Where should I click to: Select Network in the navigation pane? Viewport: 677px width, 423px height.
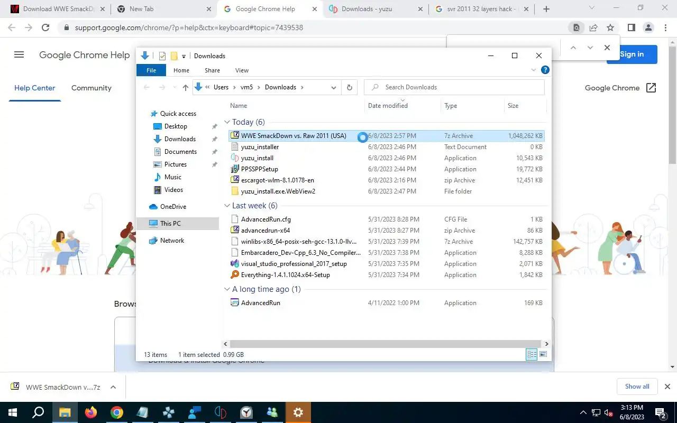(172, 241)
